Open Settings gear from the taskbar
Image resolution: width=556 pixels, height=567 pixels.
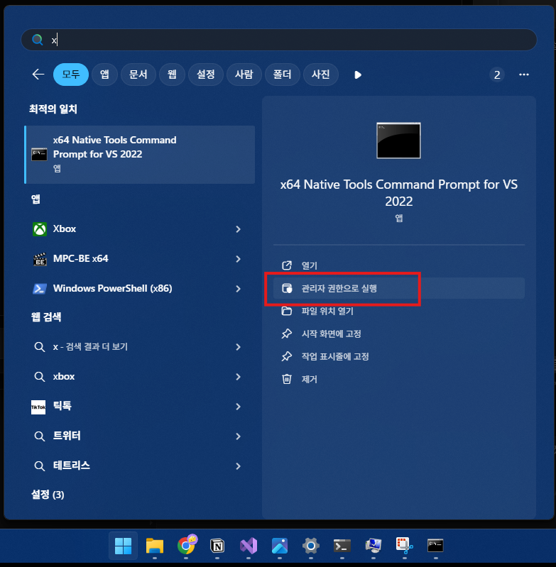[x=311, y=546]
